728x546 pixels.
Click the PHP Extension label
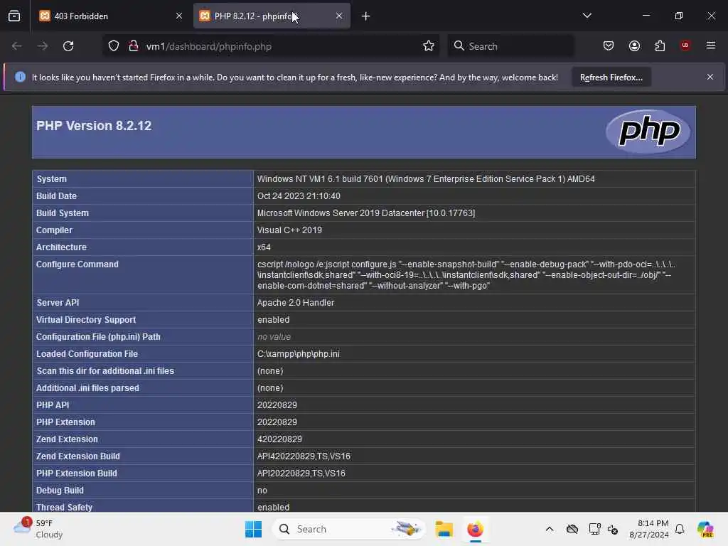[x=65, y=422]
